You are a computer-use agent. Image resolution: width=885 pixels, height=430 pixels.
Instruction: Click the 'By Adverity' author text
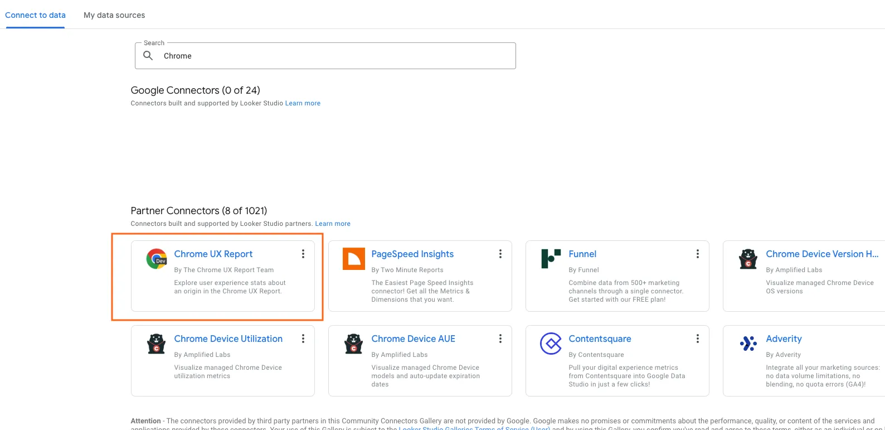click(x=783, y=355)
